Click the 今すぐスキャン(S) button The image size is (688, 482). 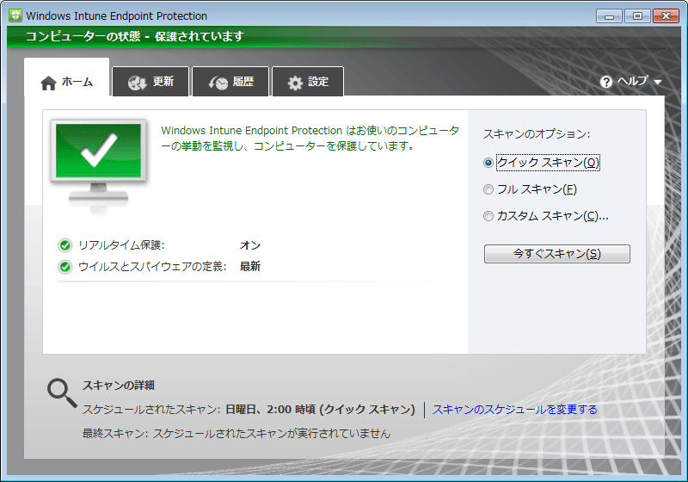point(556,254)
